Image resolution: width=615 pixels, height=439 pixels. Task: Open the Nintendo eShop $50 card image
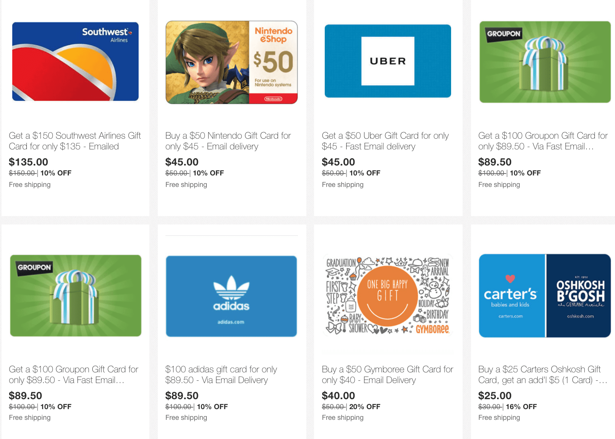pyautogui.click(x=232, y=62)
